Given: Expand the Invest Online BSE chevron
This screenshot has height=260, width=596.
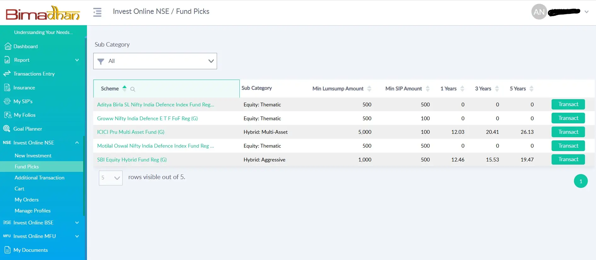Looking at the screenshot, I should click(x=77, y=223).
